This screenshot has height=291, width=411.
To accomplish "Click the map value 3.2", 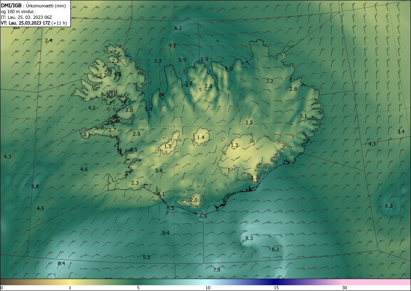I will click(270, 81).
